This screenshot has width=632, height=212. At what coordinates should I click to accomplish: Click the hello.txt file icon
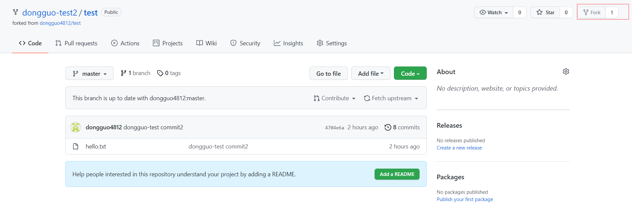tap(76, 147)
